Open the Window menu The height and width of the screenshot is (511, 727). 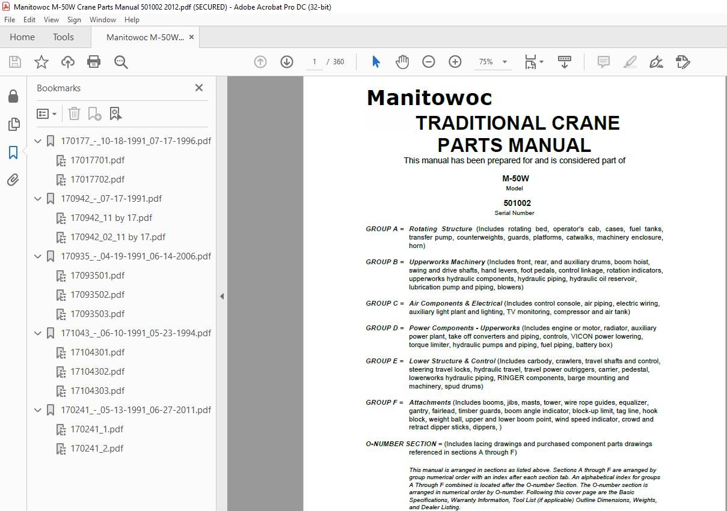pyautogui.click(x=103, y=20)
